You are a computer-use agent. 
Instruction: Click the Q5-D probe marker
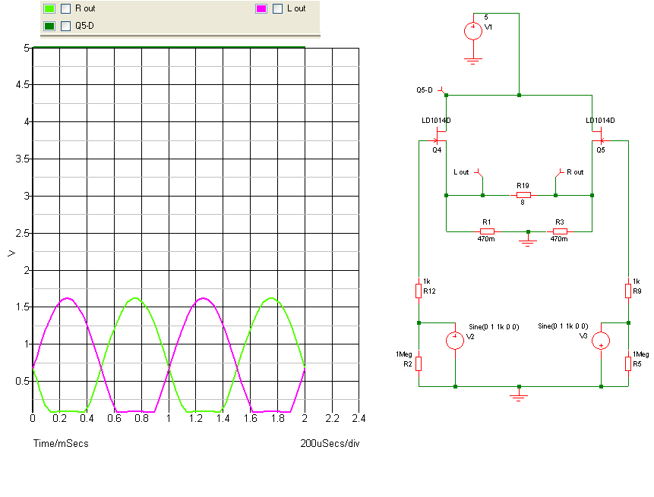(x=442, y=91)
